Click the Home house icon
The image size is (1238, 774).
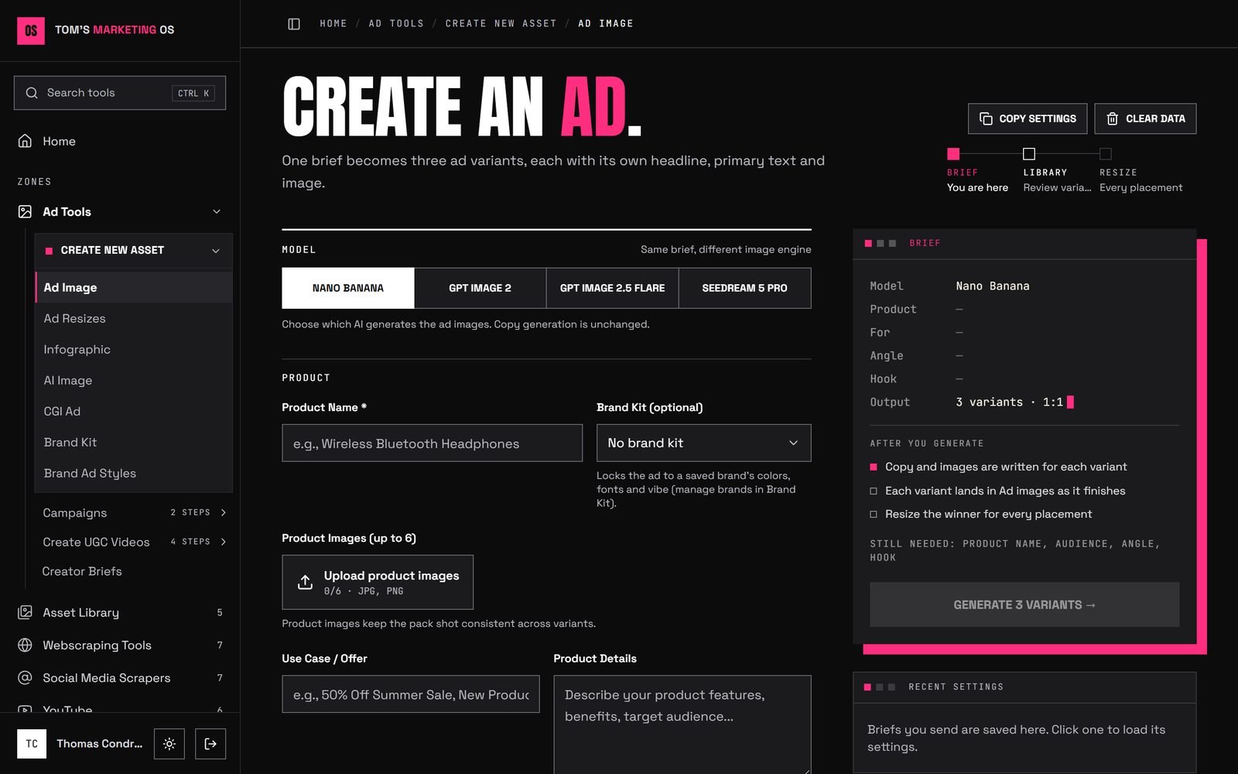coord(25,141)
